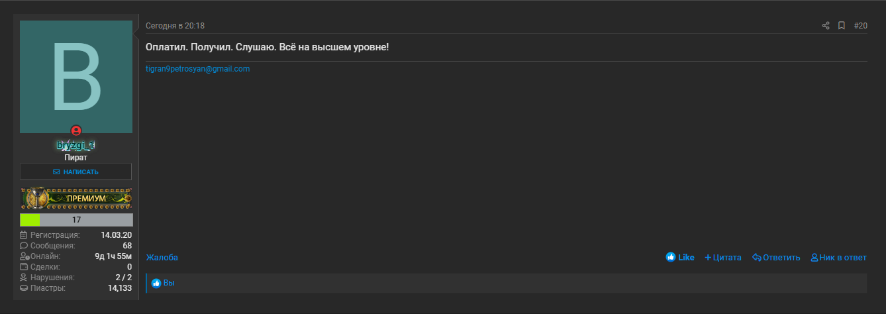Viewport: 886px width, 314px height.
Task: Click the large B avatar image
Action: [76, 77]
